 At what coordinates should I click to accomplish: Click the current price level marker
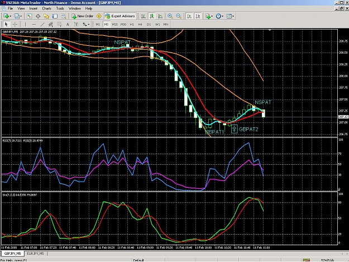tap(343, 117)
